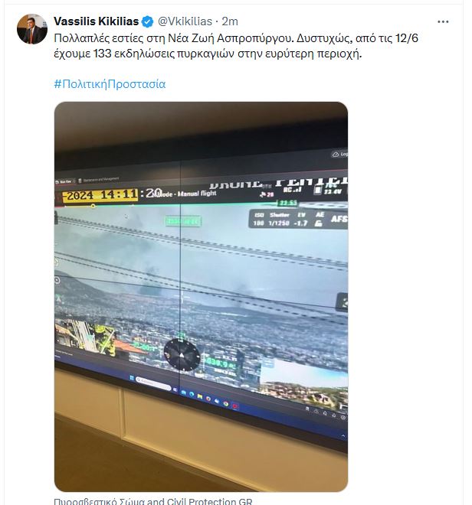Click the Windows Start icon in the pictured taskbar
The height and width of the screenshot is (505, 472).
click(132, 377)
